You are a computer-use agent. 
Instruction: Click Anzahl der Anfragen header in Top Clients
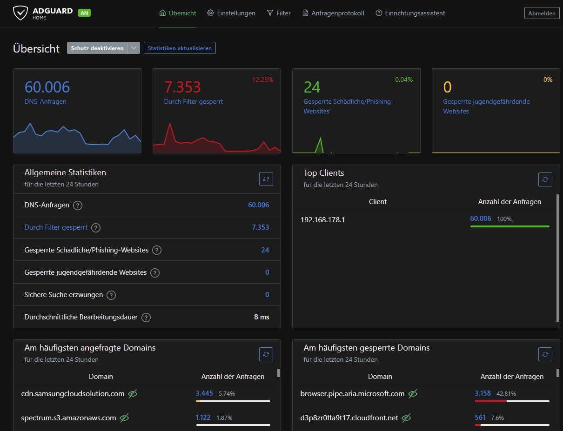coord(509,202)
